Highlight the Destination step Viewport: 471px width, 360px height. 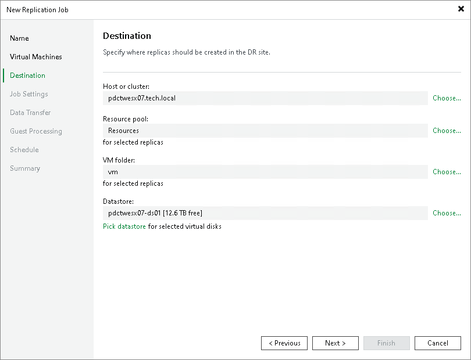27,75
